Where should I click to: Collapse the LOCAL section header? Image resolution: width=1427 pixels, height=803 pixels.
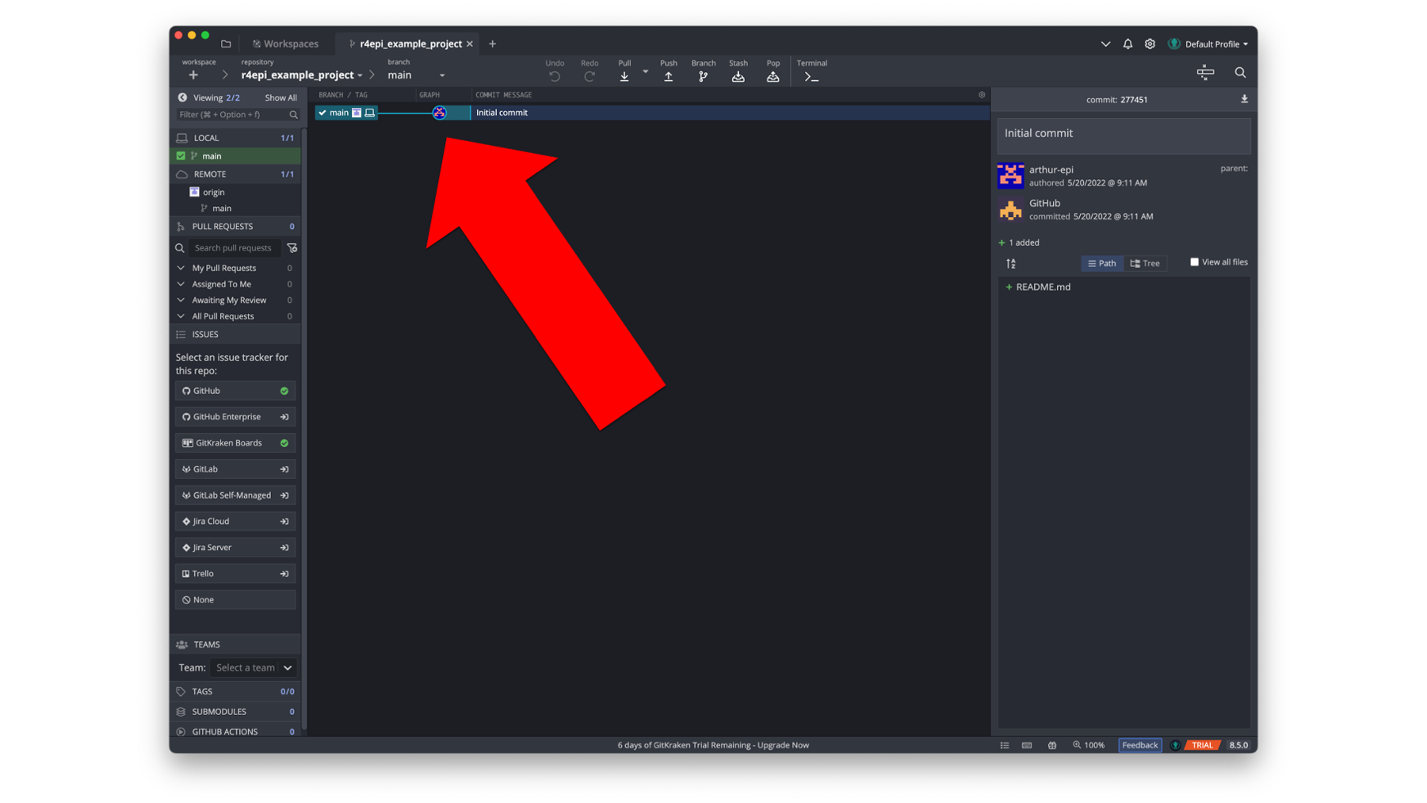point(235,138)
